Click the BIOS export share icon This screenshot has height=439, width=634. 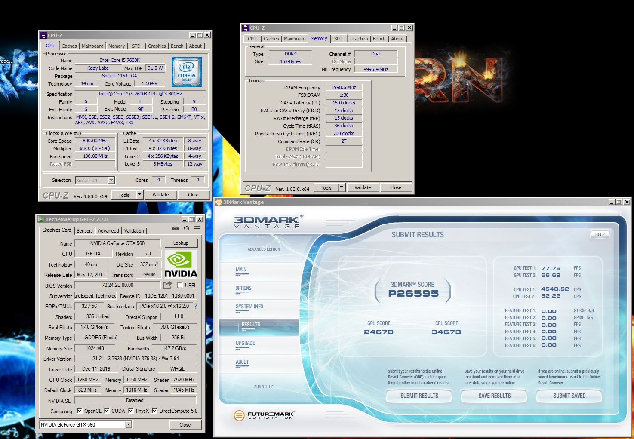tap(168, 285)
